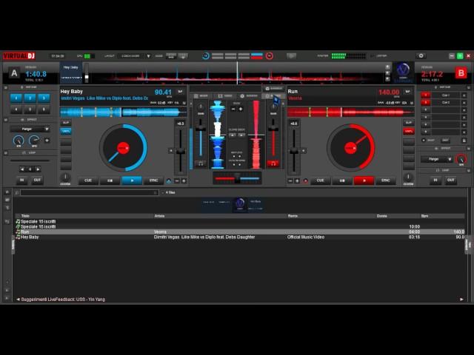This screenshot has width=474, height=355.
Task: Zoom in waveform with plus button
Action: click(241, 109)
